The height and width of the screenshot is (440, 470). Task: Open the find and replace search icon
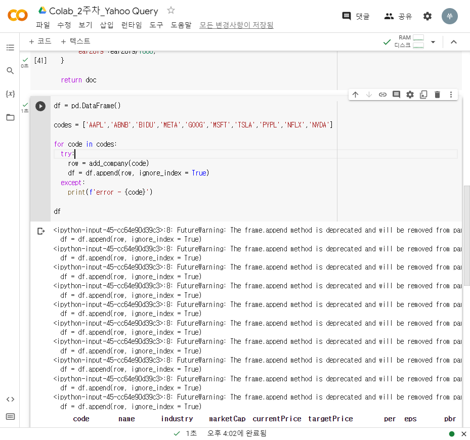point(10,71)
